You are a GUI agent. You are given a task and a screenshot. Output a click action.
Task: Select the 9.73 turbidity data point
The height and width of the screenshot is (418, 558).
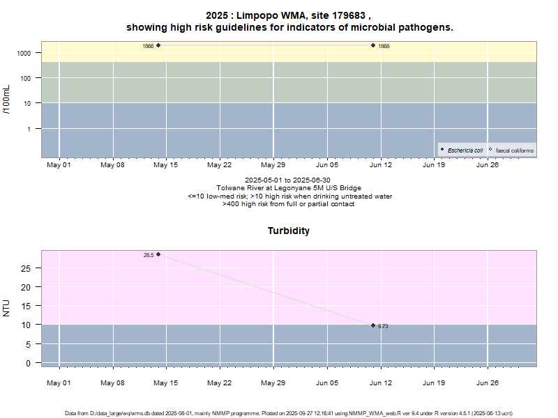(373, 325)
